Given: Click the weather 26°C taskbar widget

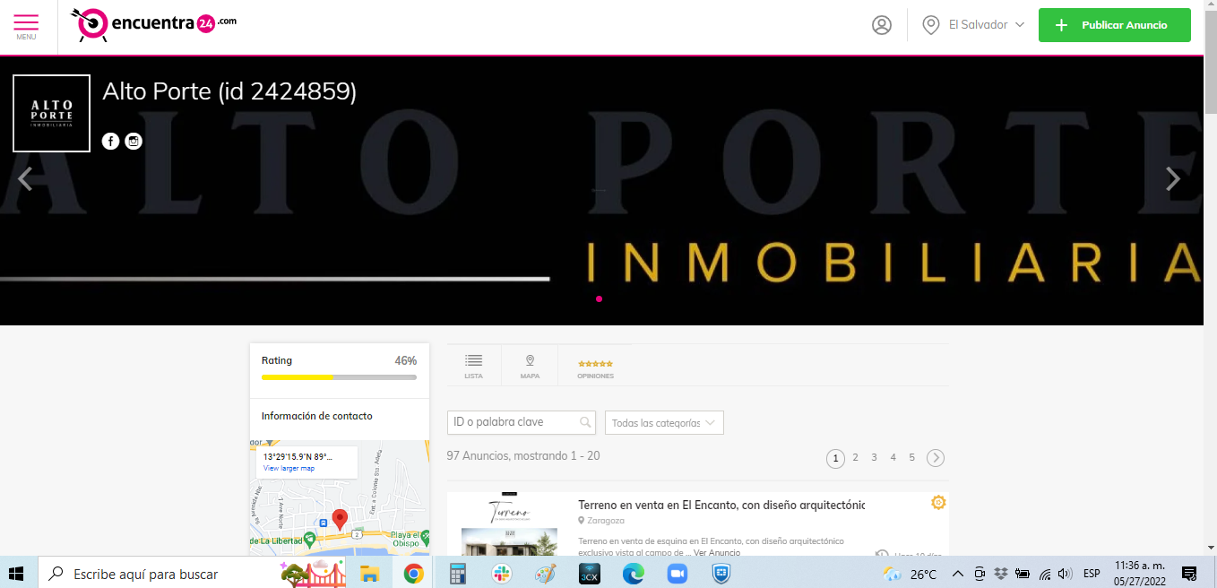Looking at the screenshot, I should [x=910, y=574].
